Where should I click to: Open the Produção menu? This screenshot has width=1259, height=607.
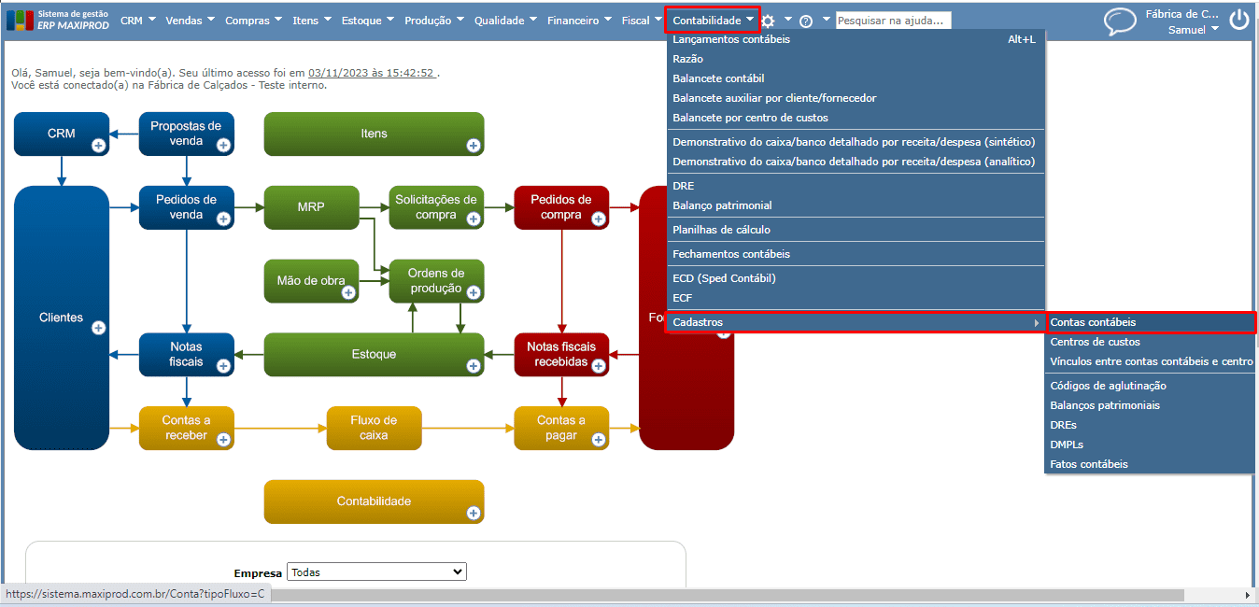(x=434, y=20)
